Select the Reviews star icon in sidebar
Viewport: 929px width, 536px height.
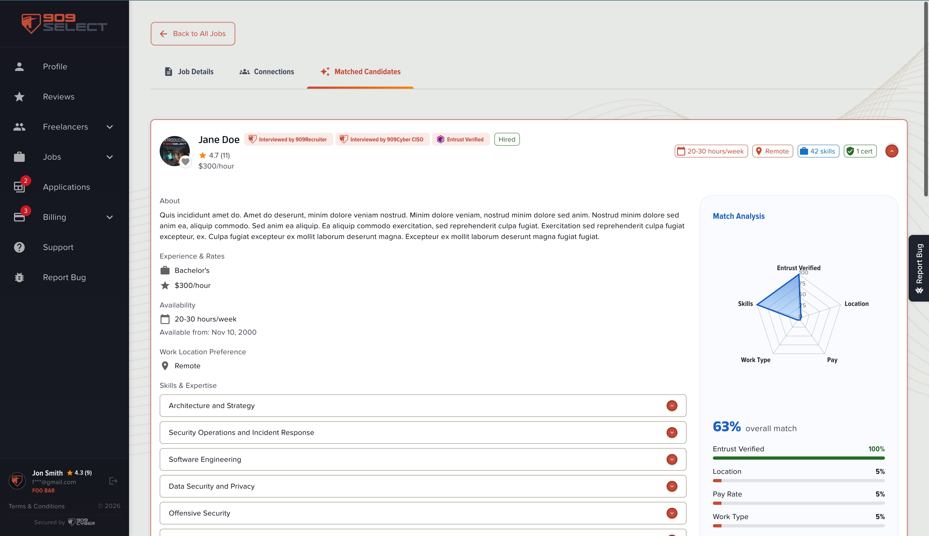click(x=19, y=97)
